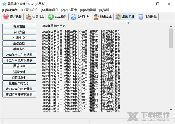Open the 自选列表 globe icon

73,17
